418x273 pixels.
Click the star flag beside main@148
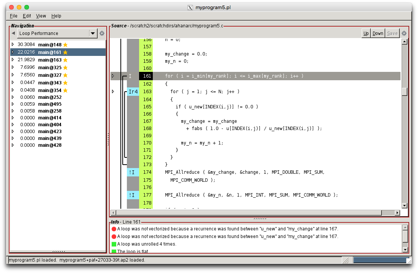point(65,44)
